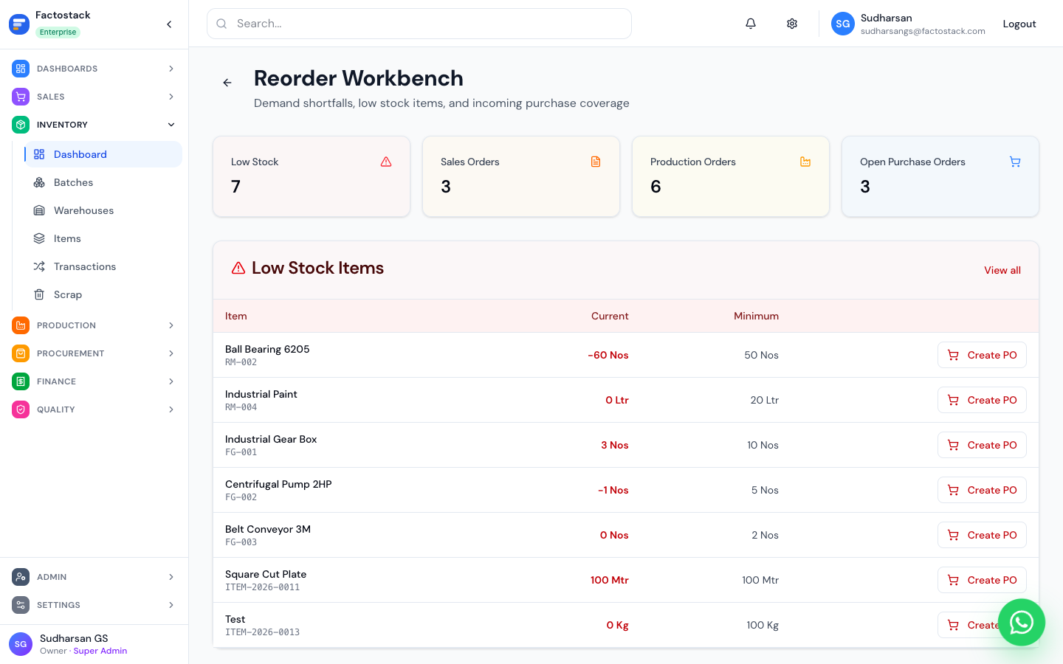The image size is (1063, 664).
Task: Click the Transactions shuffle icon
Action: pyautogui.click(x=39, y=266)
